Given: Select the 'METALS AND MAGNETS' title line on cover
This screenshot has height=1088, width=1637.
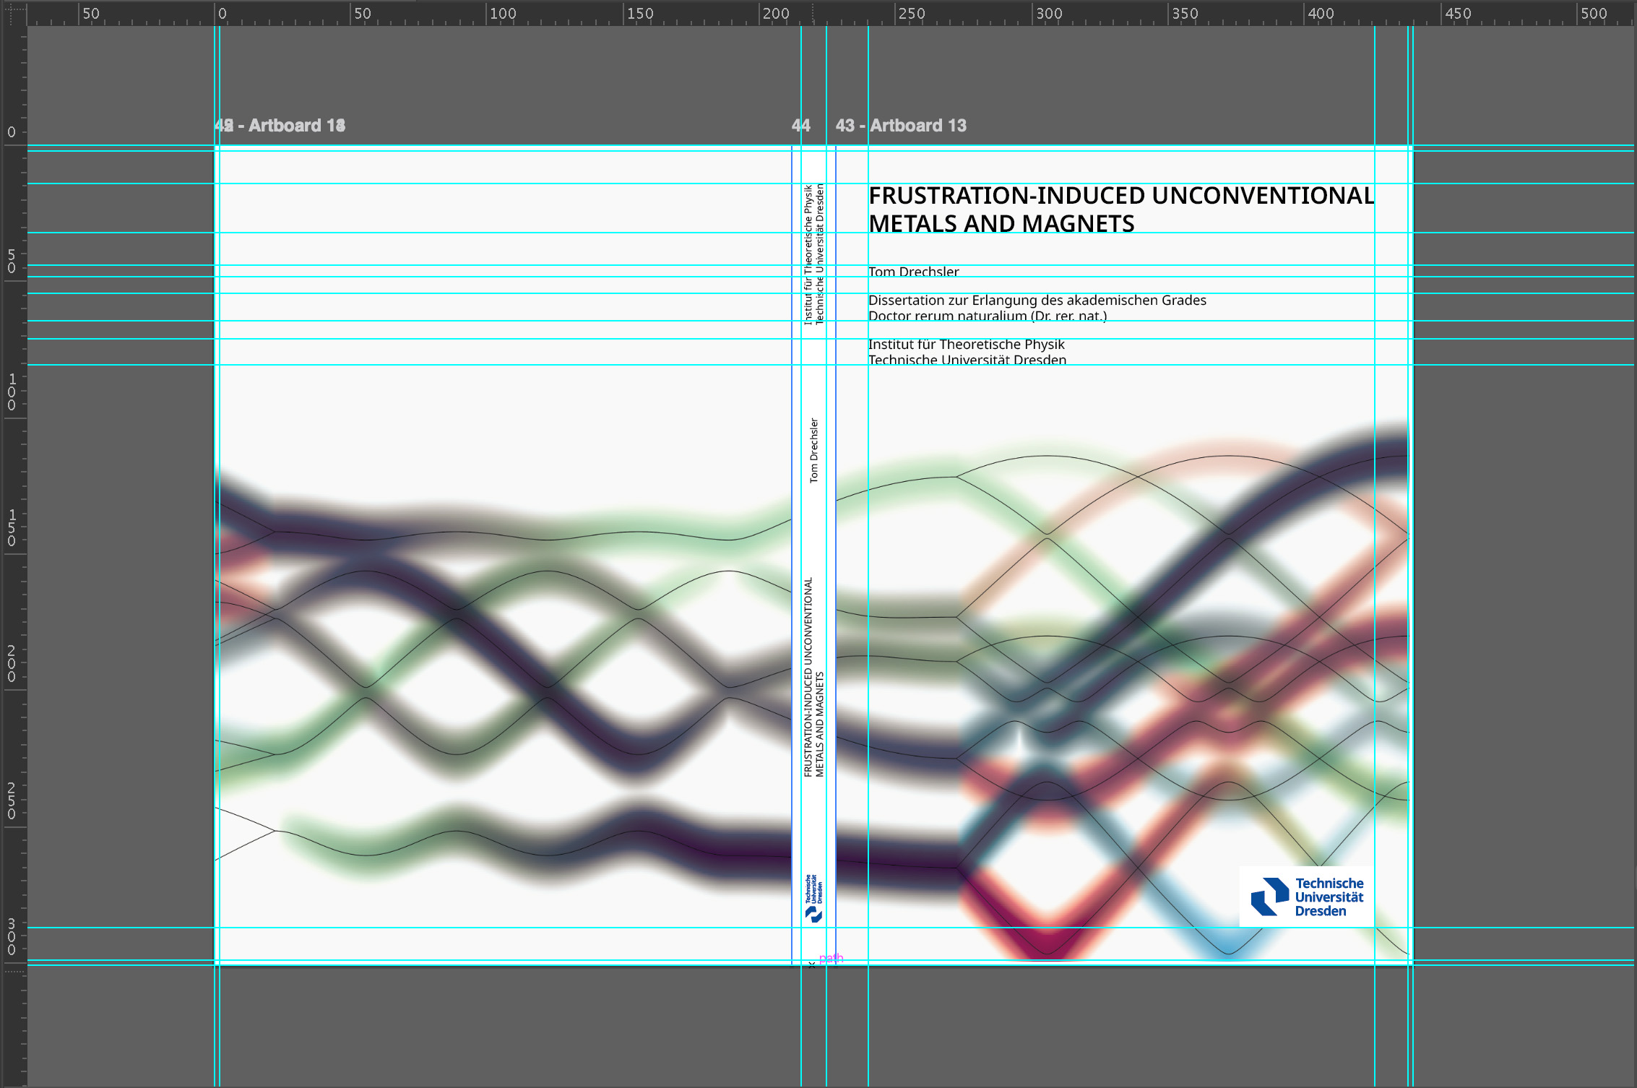Looking at the screenshot, I should [x=1001, y=224].
